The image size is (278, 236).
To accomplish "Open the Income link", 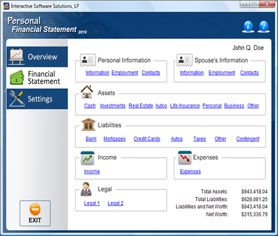I will [x=92, y=171].
